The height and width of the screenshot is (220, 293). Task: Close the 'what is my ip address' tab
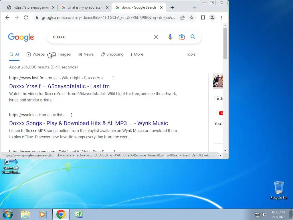(107, 7)
